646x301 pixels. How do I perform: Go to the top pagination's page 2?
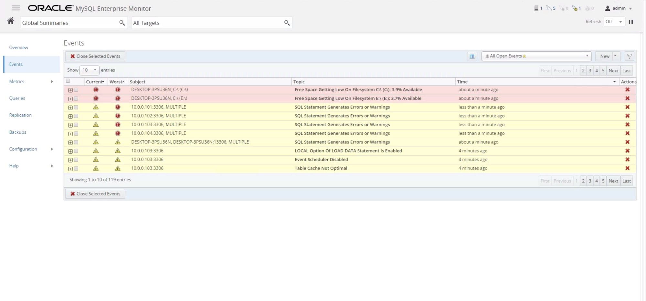583,71
